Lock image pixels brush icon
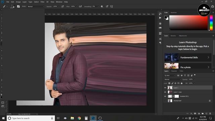Screen dimensions: 215x121 [172, 83]
